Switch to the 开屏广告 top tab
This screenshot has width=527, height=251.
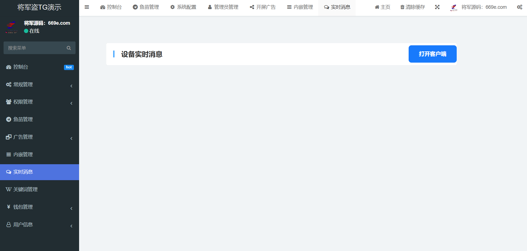coord(263,7)
